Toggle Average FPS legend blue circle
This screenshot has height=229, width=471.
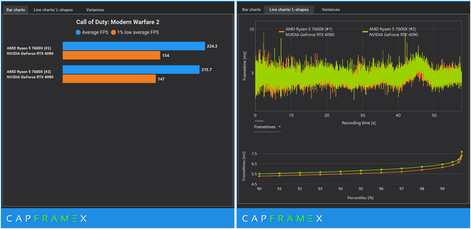point(78,32)
